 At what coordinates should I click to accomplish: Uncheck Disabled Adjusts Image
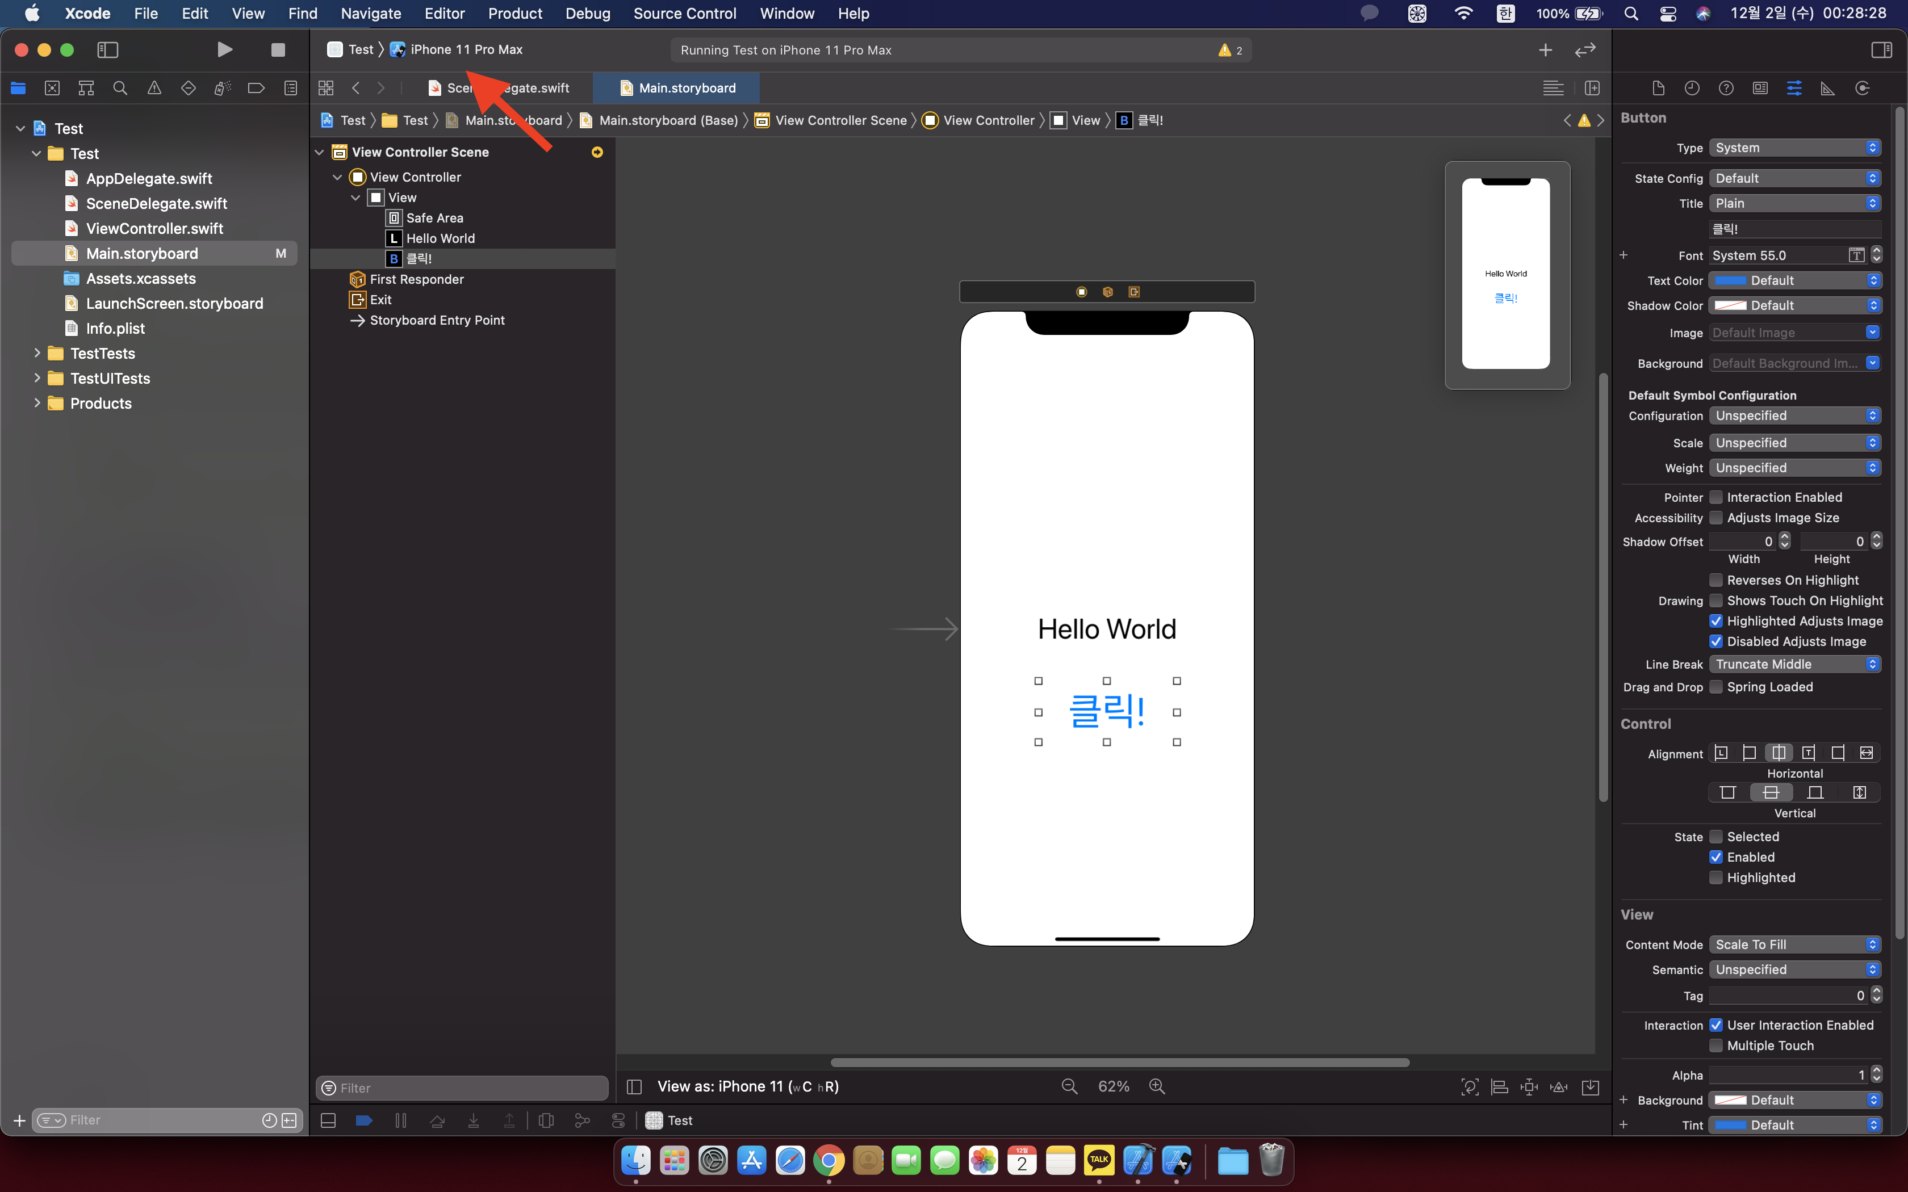(1715, 642)
